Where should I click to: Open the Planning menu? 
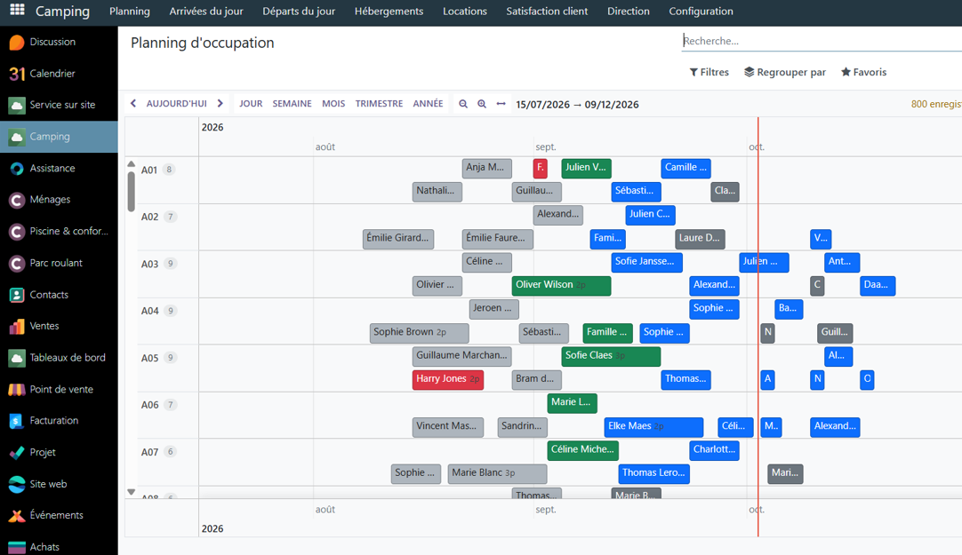click(130, 11)
